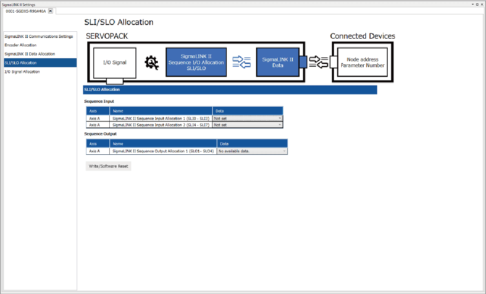Expand Sequence Output Allocation 1 data dropdown
The height and width of the screenshot is (294, 486).
point(284,151)
